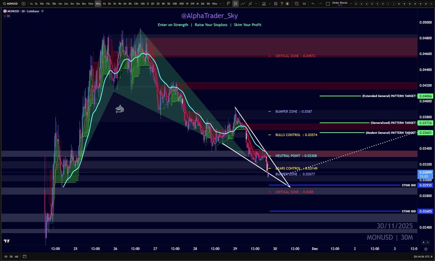Select the 30m timeframe

pyautogui.click(x=98, y=4)
